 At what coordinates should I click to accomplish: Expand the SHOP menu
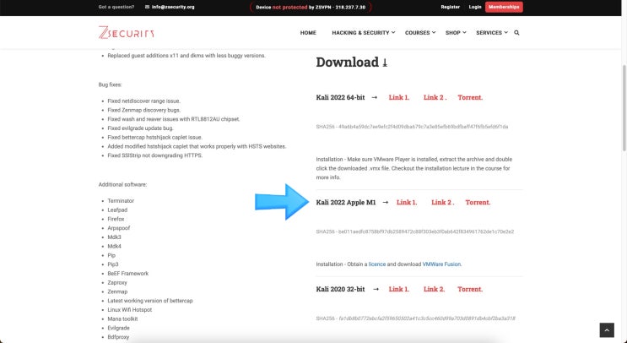(456, 33)
